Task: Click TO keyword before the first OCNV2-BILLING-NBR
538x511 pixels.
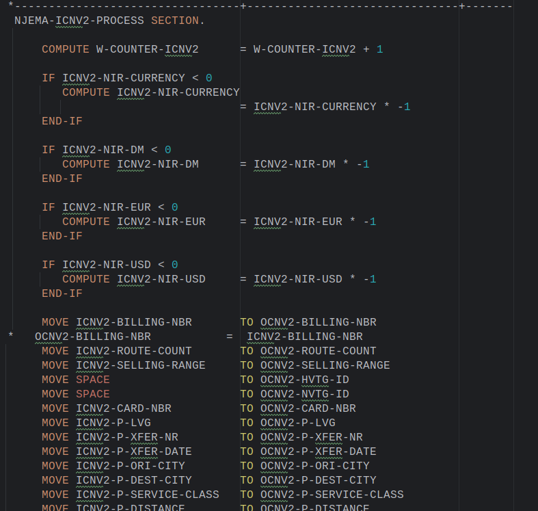Action: pos(247,322)
